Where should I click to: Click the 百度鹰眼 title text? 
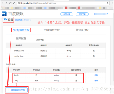click(x=16, y=14)
